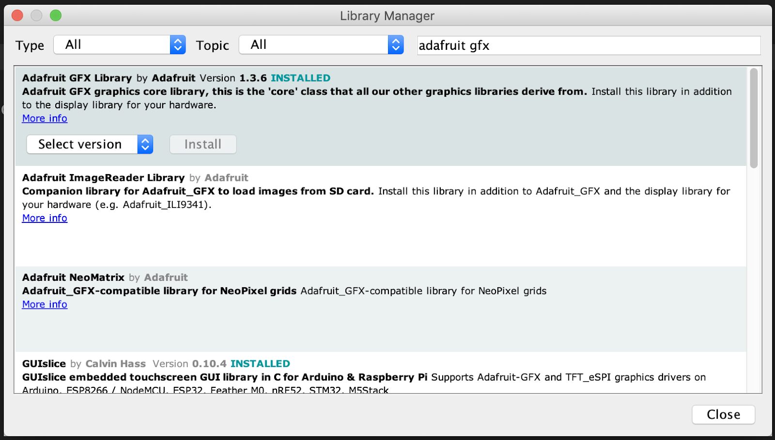This screenshot has height=440, width=775.
Task: Open More info link for Adafruit GFX Library
Action: click(x=45, y=118)
